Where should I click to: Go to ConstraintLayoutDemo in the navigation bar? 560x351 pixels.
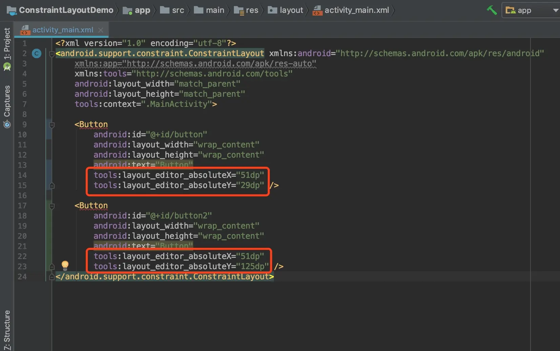pyautogui.click(x=60, y=10)
